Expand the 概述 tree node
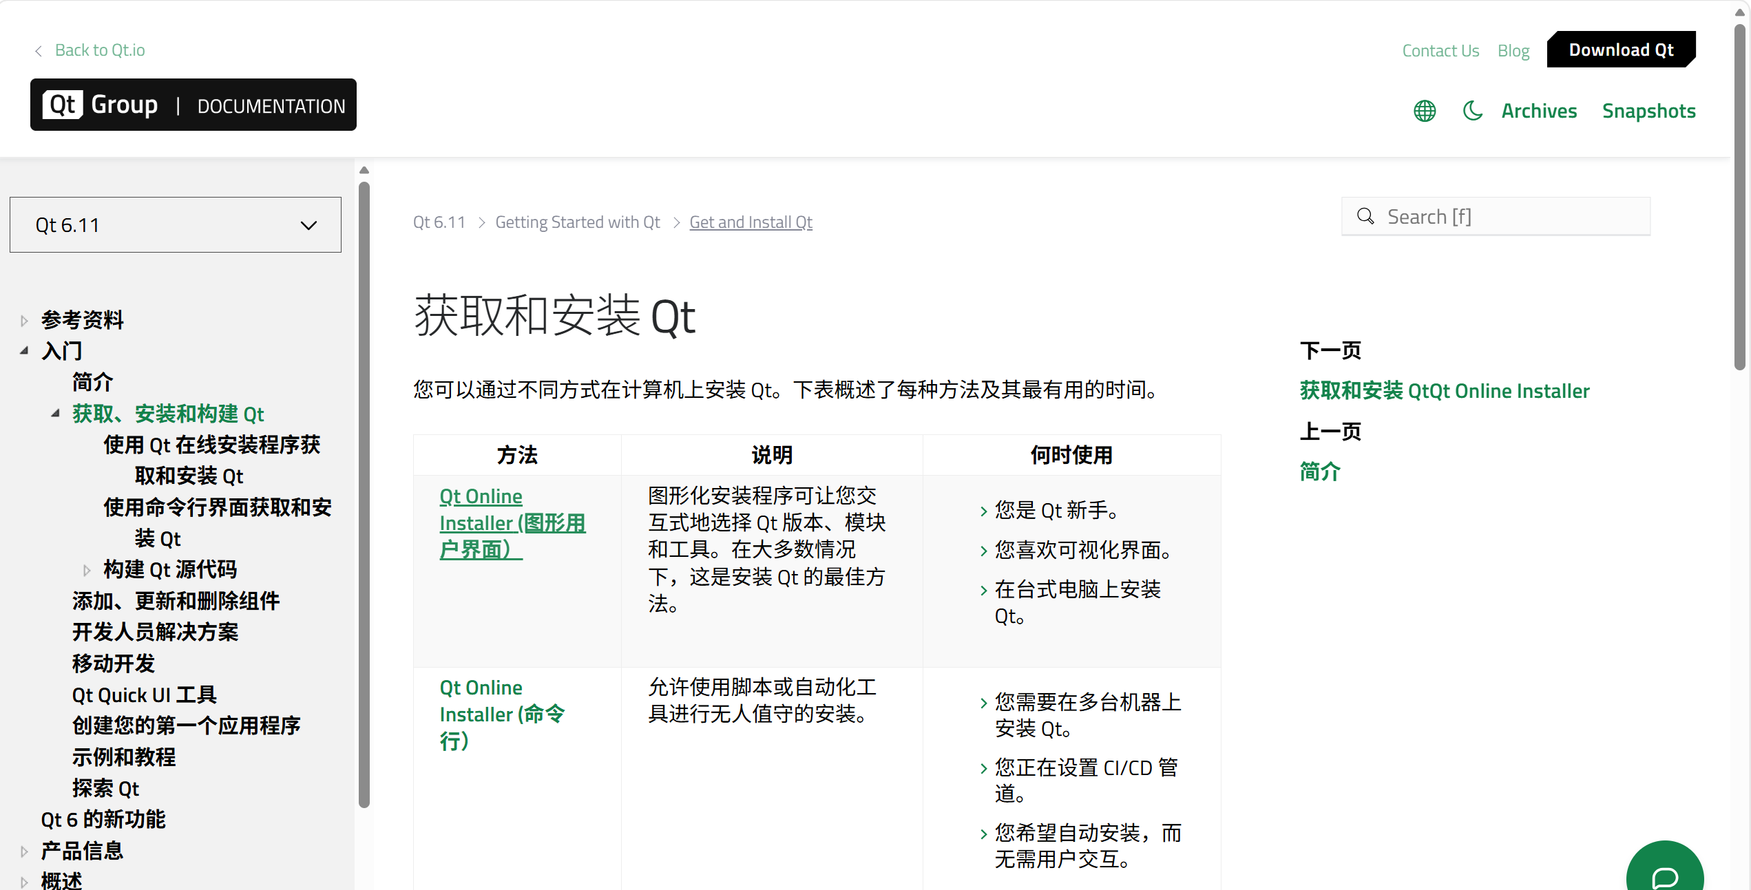 pos(24,882)
